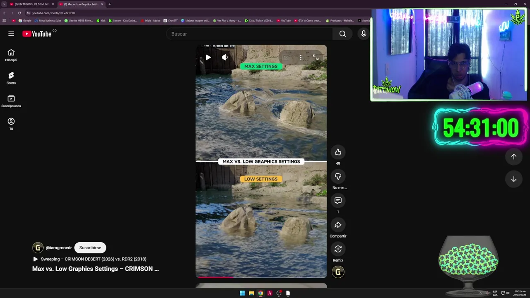Open File Explorer from the taskbar

pyautogui.click(x=251, y=293)
